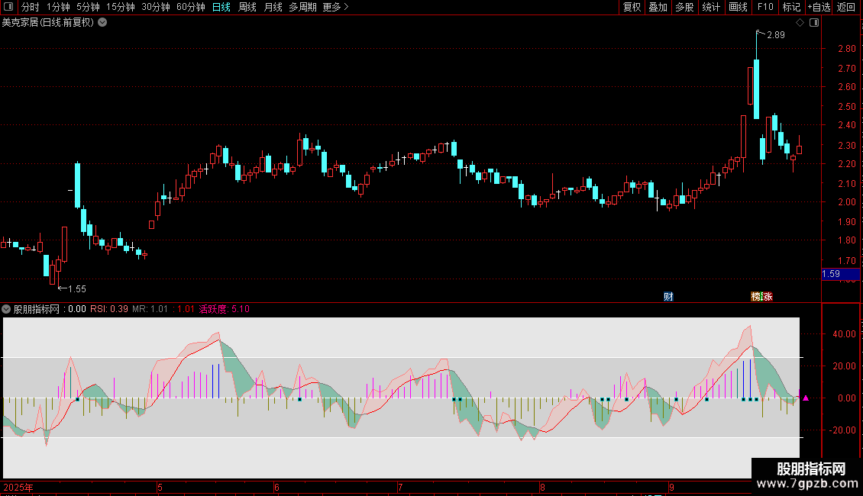Expand the 更多 more periods menu
The height and width of the screenshot is (496, 863).
point(336,7)
